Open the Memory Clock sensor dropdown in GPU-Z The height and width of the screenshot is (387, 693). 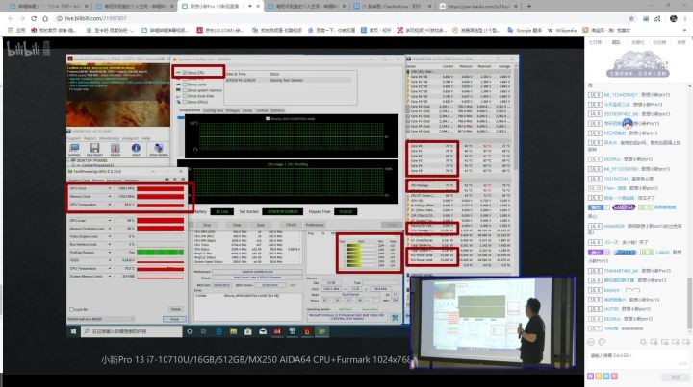tap(110, 197)
